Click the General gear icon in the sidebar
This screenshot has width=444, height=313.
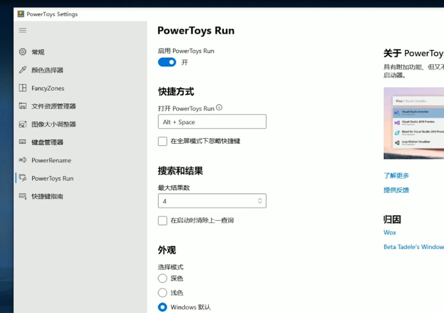(x=23, y=52)
